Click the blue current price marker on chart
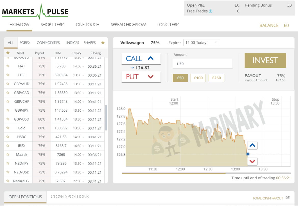The width and height of the screenshot is (298, 206). point(248,154)
